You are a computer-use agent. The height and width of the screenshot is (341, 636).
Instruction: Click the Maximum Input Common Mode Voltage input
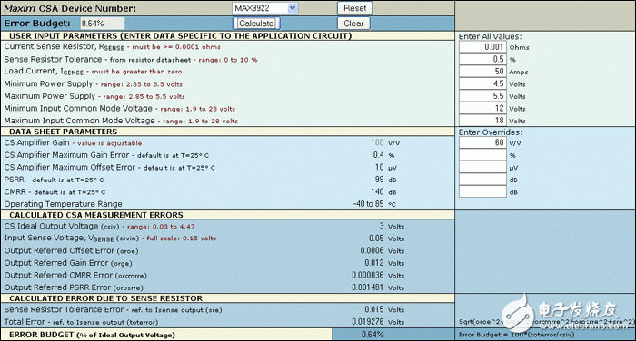(482, 121)
